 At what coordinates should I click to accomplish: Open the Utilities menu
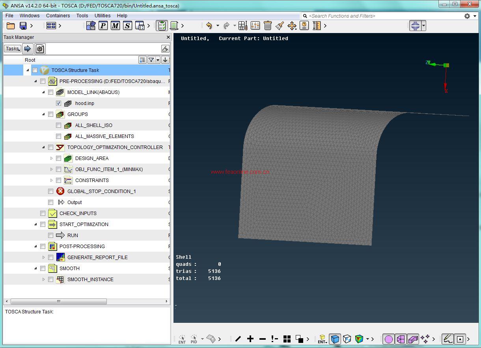pos(103,16)
